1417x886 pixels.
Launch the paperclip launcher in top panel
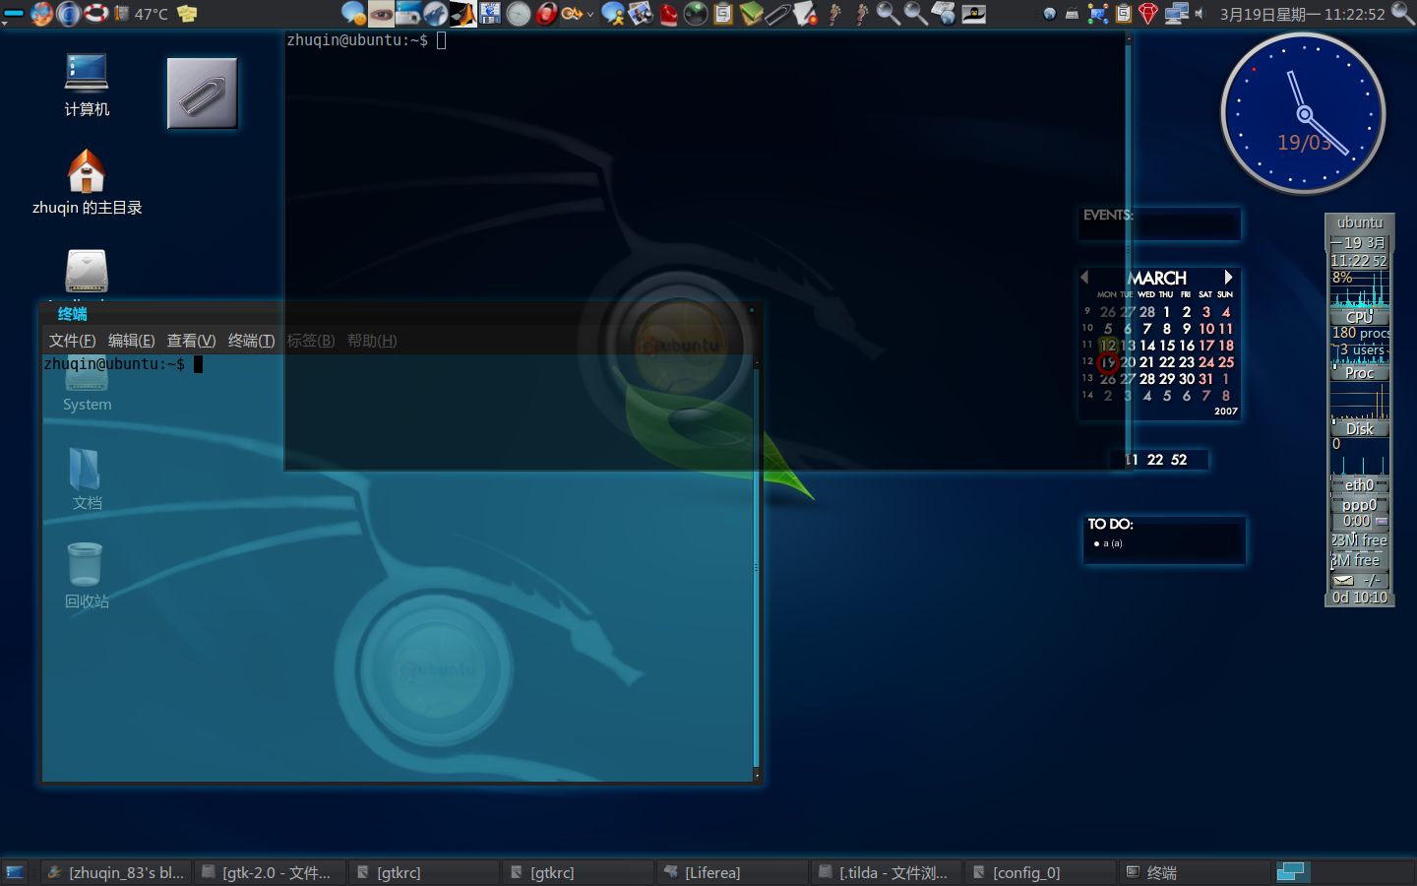pyautogui.click(x=778, y=14)
